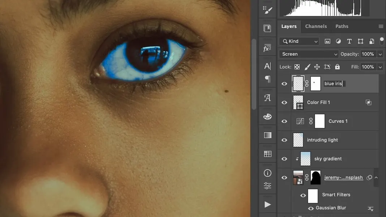This screenshot has width=386, height=217.
Task: Click the intruding light layer thumbnail
Action: pyautogui.click(x=298, y=140)
